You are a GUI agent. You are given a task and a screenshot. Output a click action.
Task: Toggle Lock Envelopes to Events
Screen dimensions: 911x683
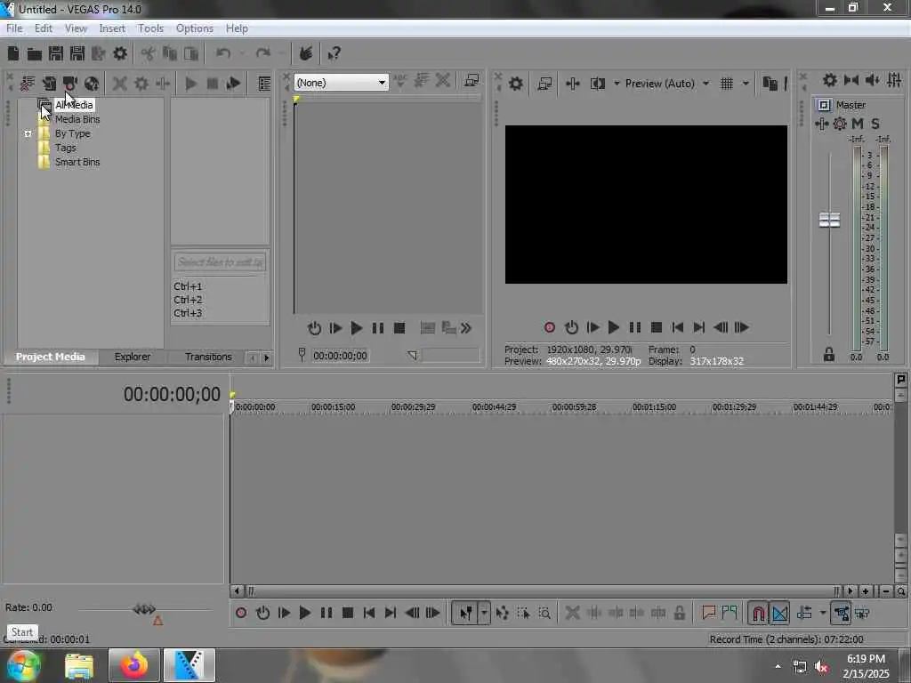tap(842, 613)
